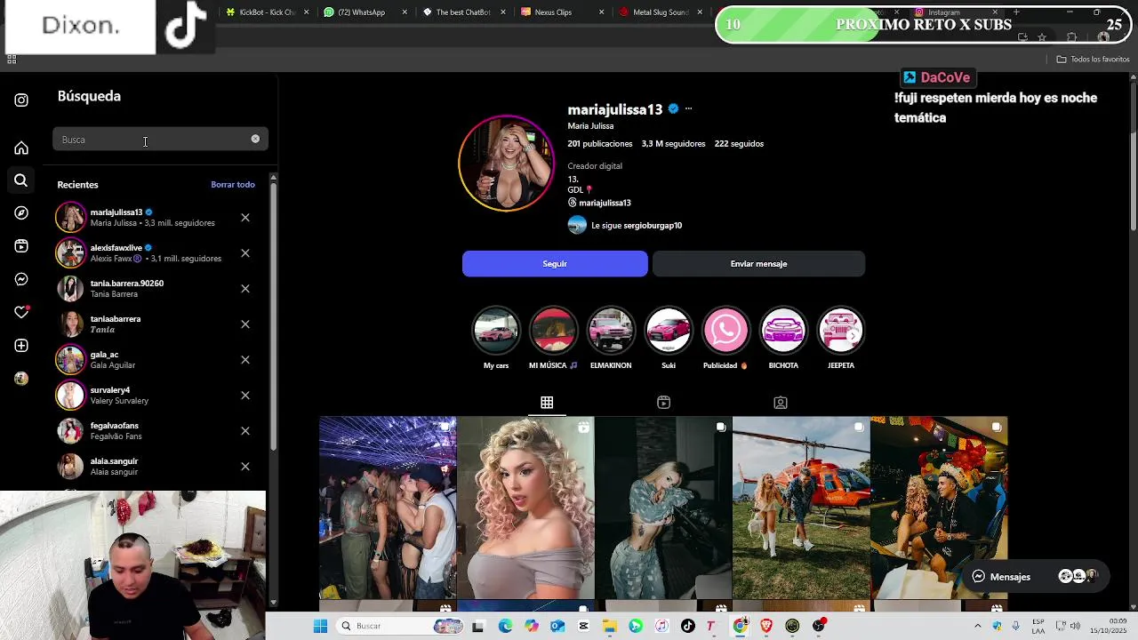Viewport: 1138px width, 640px height.
Task: View '3,3 M seguidores' list
Action: click(x=673, y=144)
